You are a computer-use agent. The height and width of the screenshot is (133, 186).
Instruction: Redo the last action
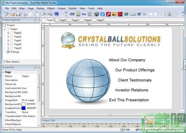pos(50,14)
